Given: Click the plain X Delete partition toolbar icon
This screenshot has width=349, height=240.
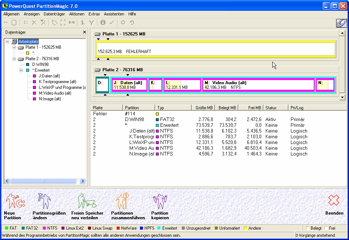Looking at the screenshot, I should (34, 23).
